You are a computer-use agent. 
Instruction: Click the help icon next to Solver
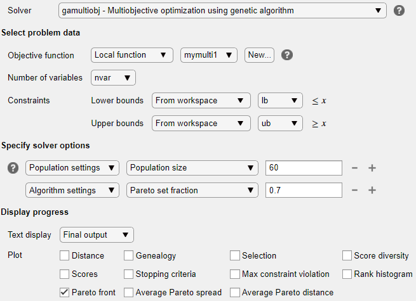coord(399,11)
